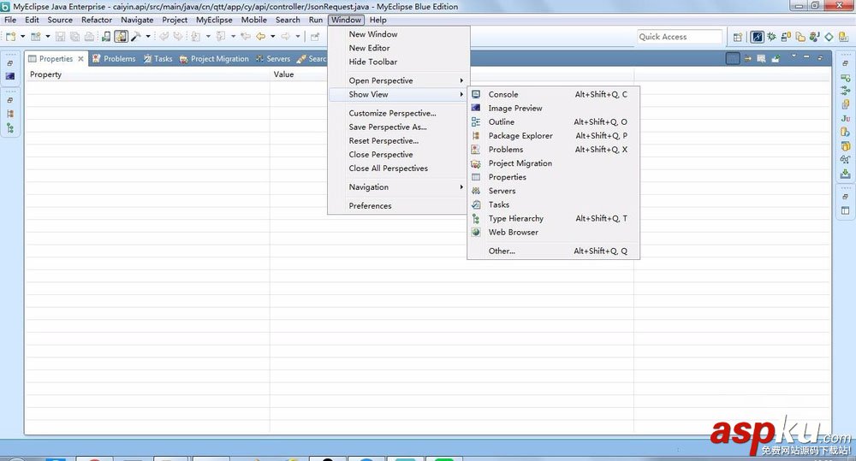Select Properties in the Show View submenu
Screen dimensions: 856x461
click(x=552, y=177)
